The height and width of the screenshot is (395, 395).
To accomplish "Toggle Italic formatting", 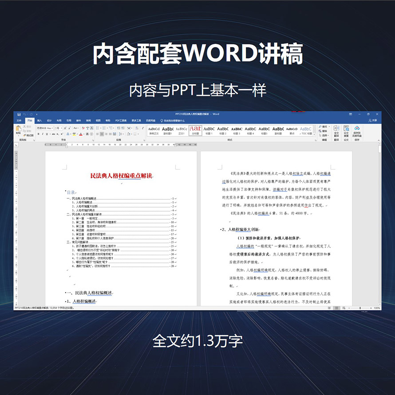I will (x=43, y=134).
